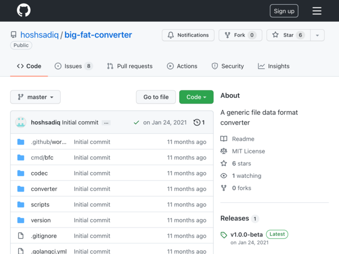The width and height of the screenshot is (339, 254).
Task: Star this repository
Action: pyautogui.click(x=288, y=35)
